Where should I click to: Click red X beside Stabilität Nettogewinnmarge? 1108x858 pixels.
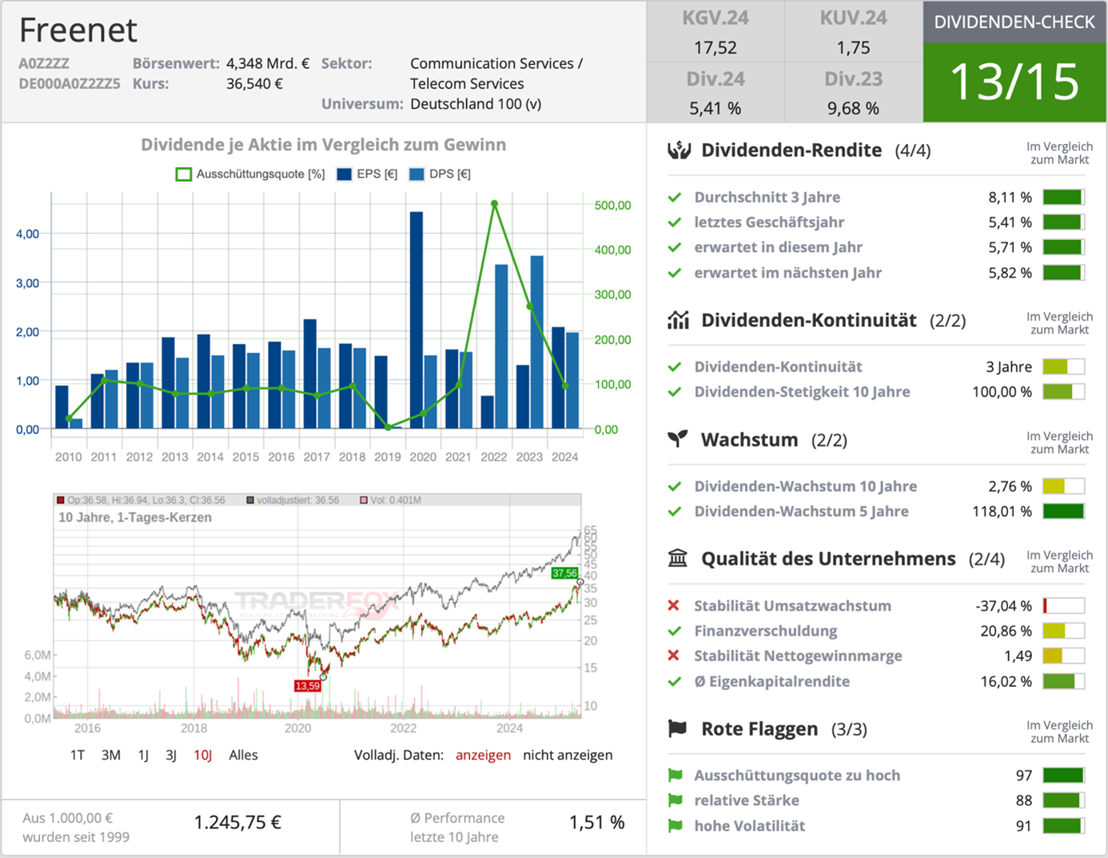coord(674,656)
